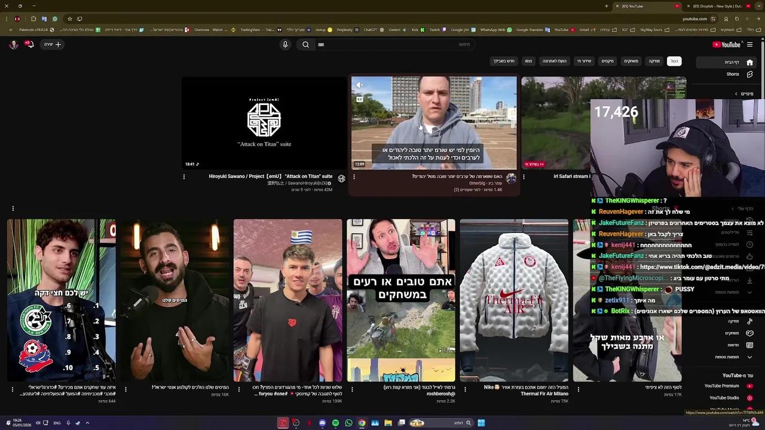
Task: Click the search magnifier button
Action: 305,44
